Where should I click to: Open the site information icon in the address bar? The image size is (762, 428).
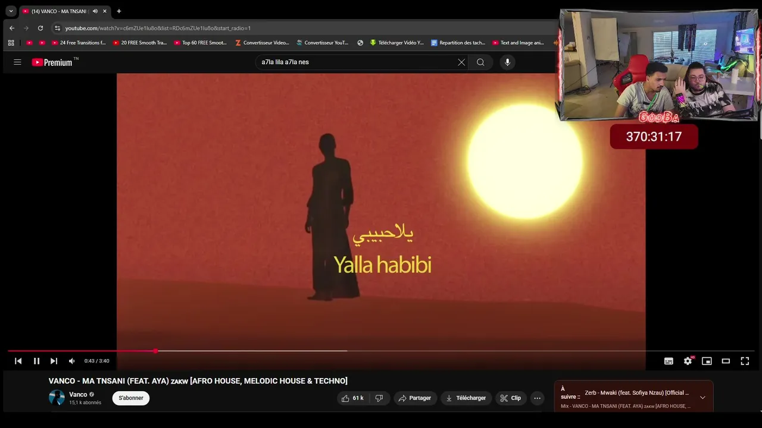57,28
